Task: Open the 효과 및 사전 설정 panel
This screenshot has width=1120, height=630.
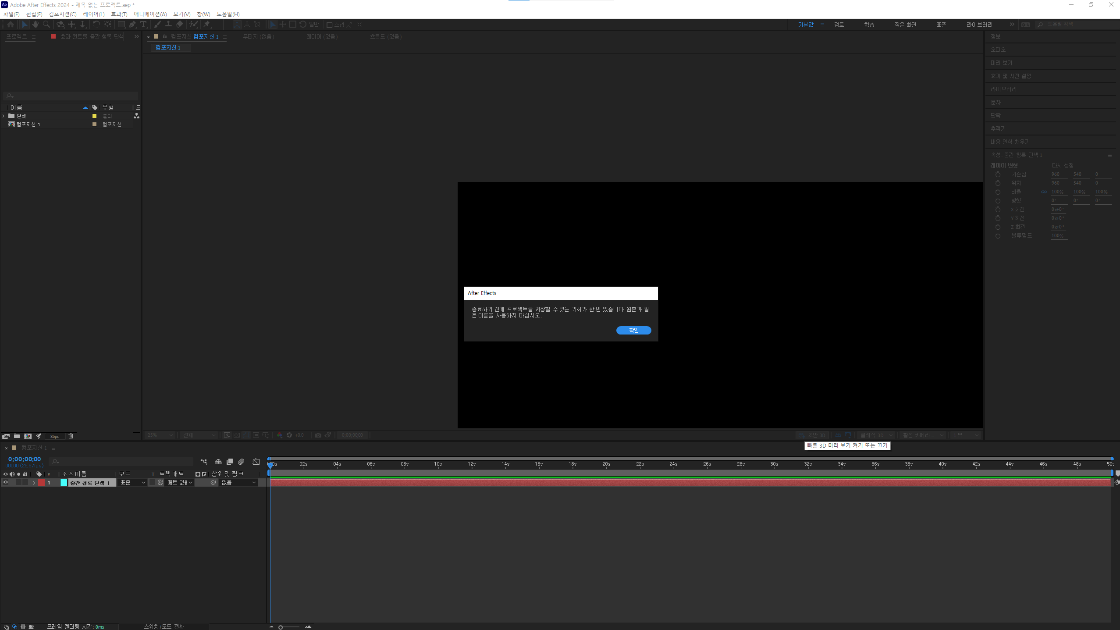Action: 1010,76
